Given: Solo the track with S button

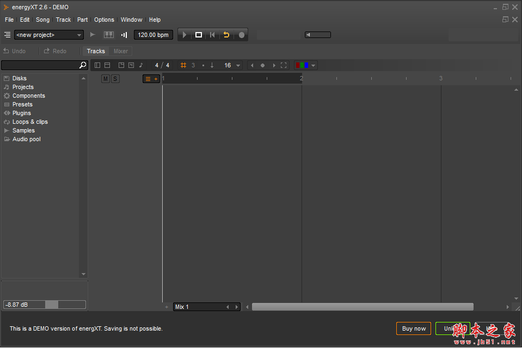Looking at the screenshot, I should 115,79.
